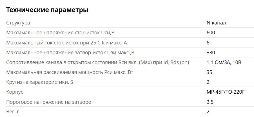Click value 2 in 'Крутизна характеристики' row
The width and height of the screenshot is (254, 117).
(208, 82)
